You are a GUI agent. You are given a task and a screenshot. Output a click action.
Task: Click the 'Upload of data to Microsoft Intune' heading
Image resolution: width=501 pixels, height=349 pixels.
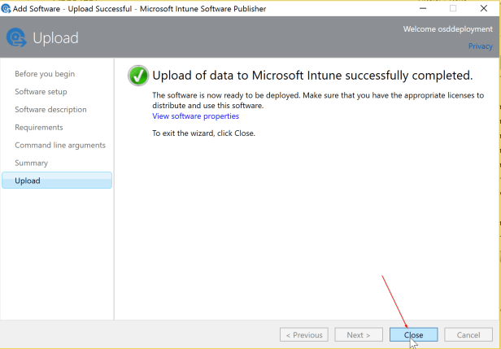(x=312, y=76)
